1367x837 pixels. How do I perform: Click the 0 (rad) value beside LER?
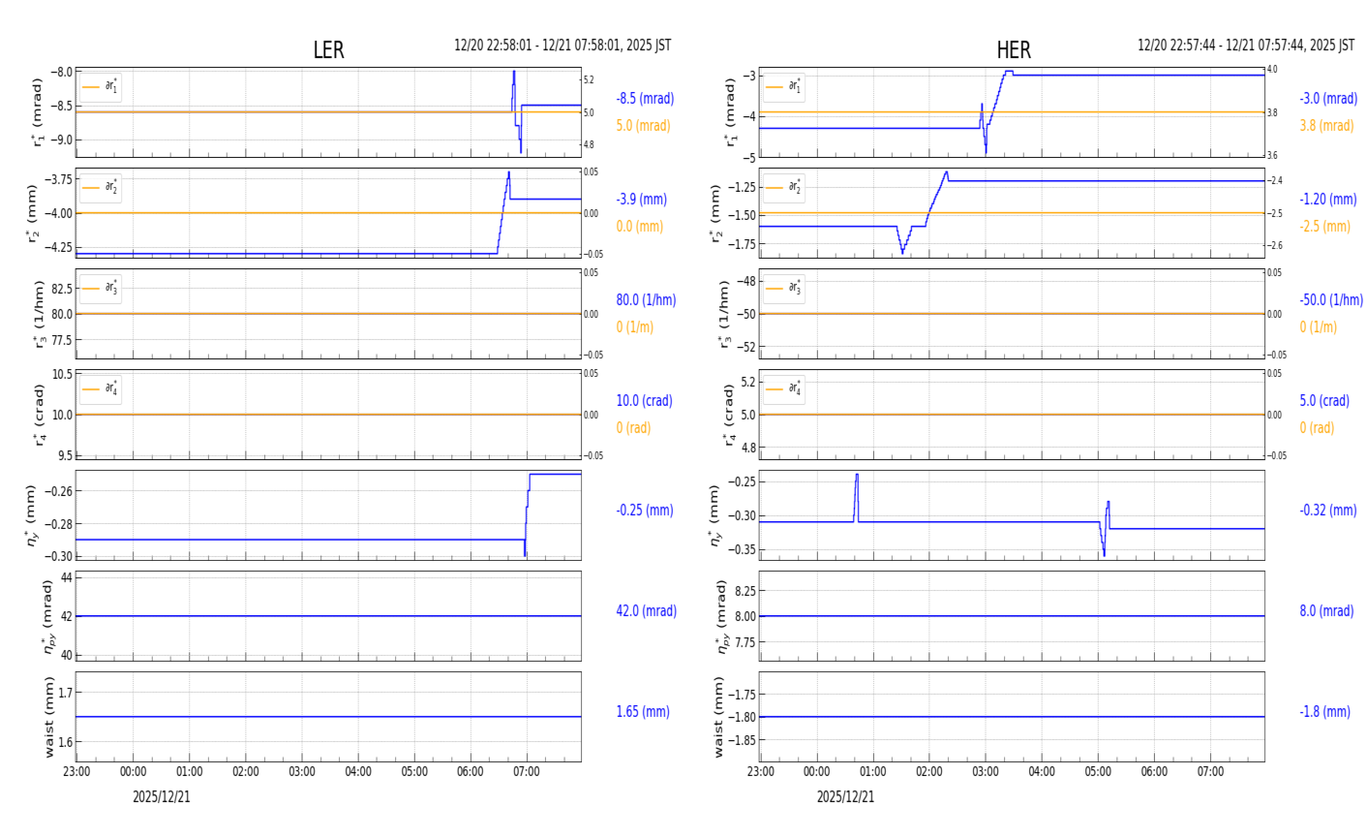click(633, 428)
